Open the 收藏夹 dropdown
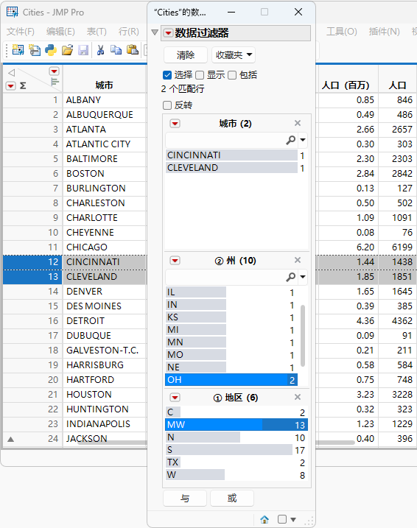The height and width of the screenshot is (528, 417). point(234,55)
